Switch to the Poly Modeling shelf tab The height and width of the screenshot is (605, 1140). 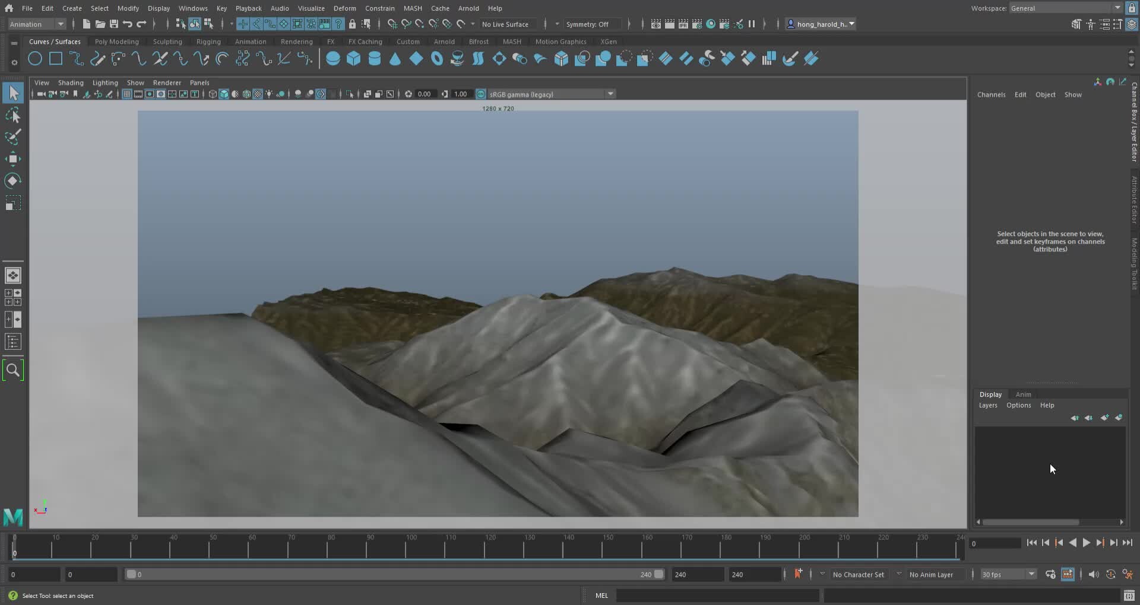click(x=116, y=42)
